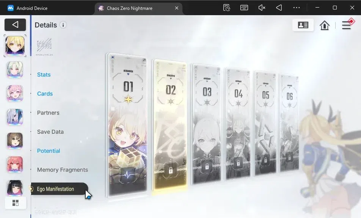This screenshot has height=218, width=361.
Task: Open the Save Data section
Action: 50,132
